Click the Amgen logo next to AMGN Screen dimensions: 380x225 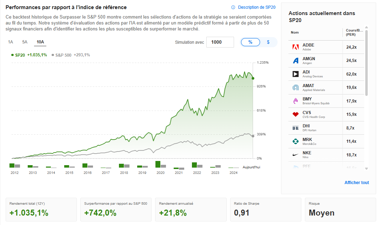point(295,60)
